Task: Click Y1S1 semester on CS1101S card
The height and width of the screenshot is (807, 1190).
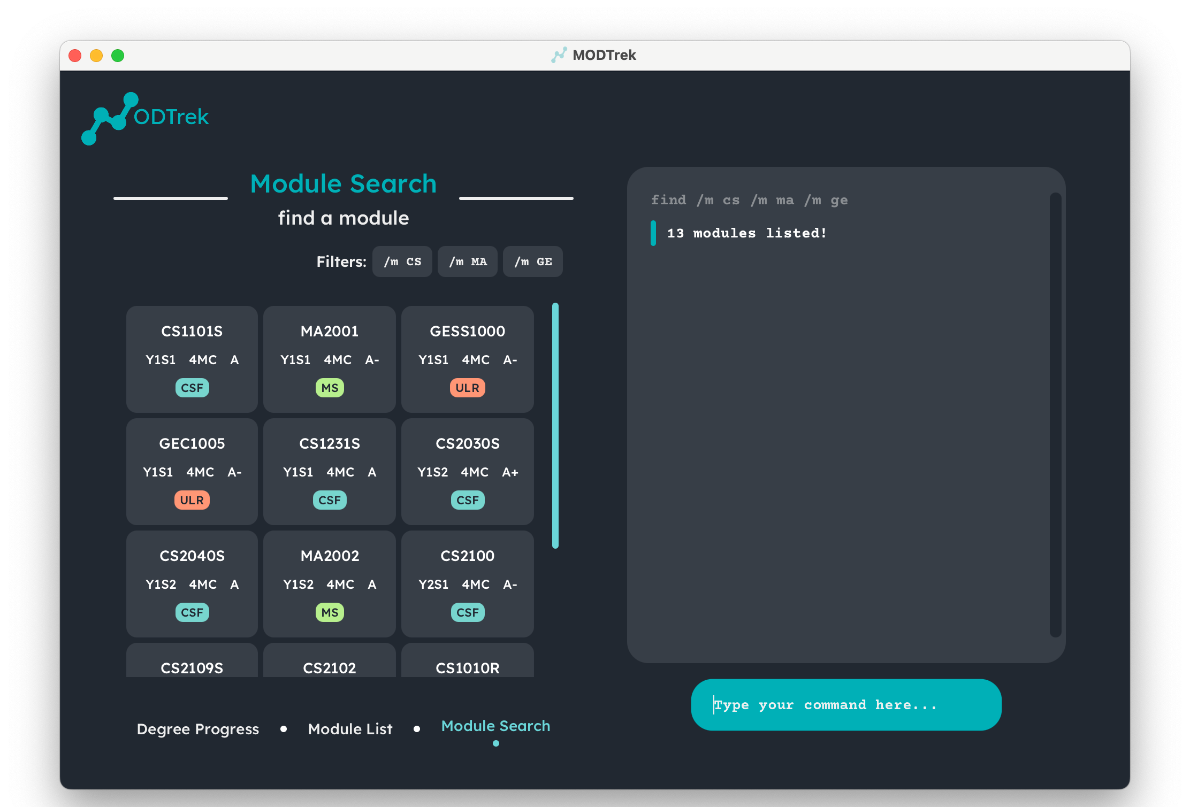Action: point(161,360)
